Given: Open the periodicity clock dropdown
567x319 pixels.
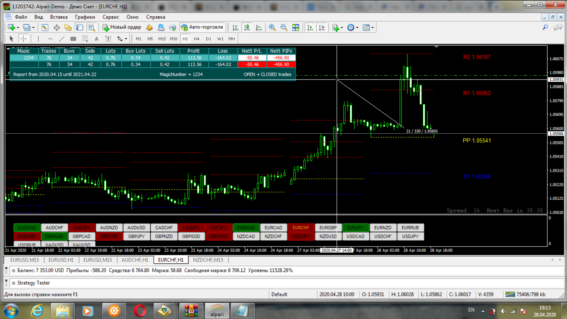Looking at the screenshot, I should (352, 27).
